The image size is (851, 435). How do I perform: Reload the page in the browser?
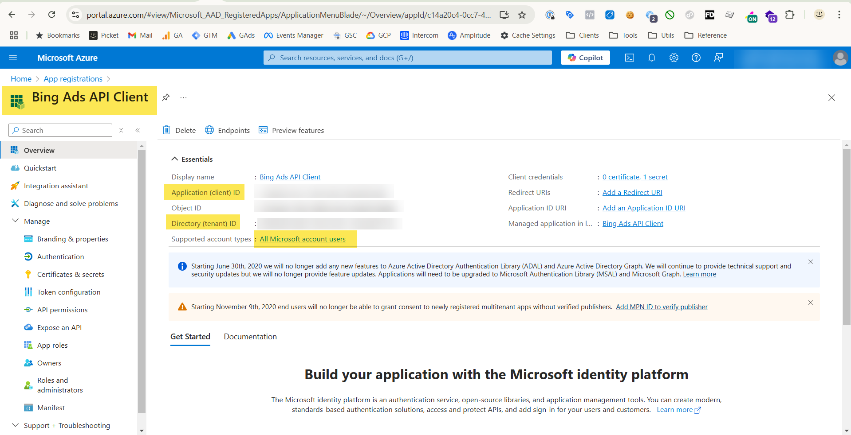point(52,15)
